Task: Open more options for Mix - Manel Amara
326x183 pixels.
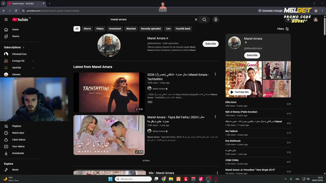Action: [x=217, y=173]
